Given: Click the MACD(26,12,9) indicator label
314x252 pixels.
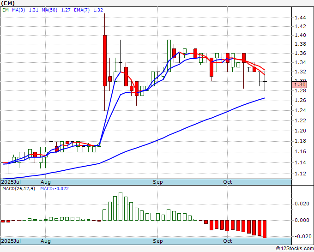Looking at the screenshot, I should click(18, 189).
